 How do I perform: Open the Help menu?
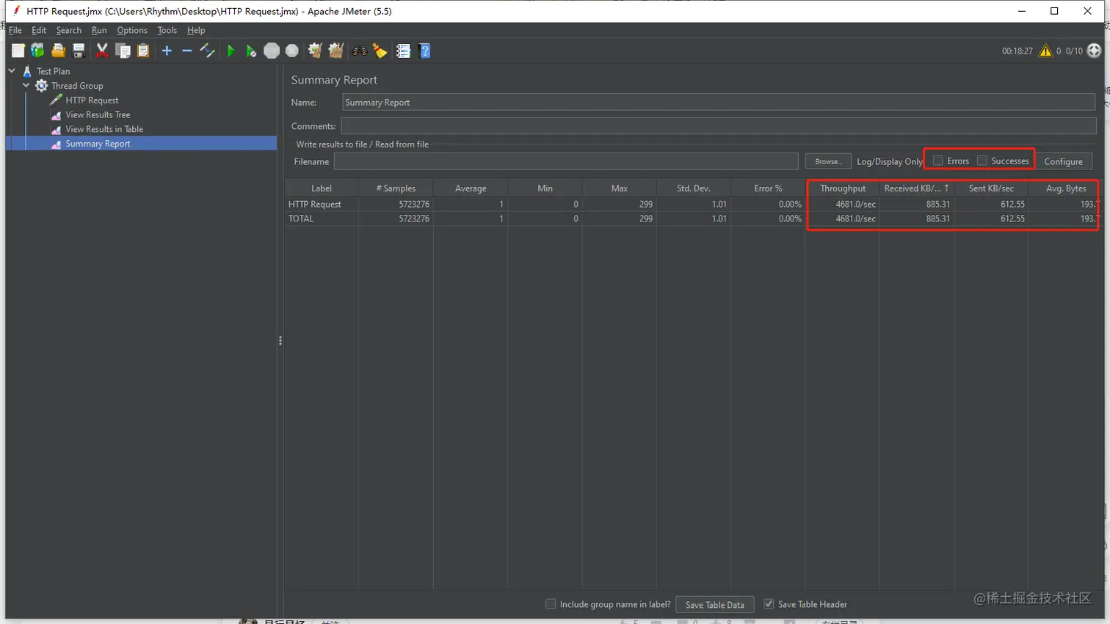coord(196,30)
